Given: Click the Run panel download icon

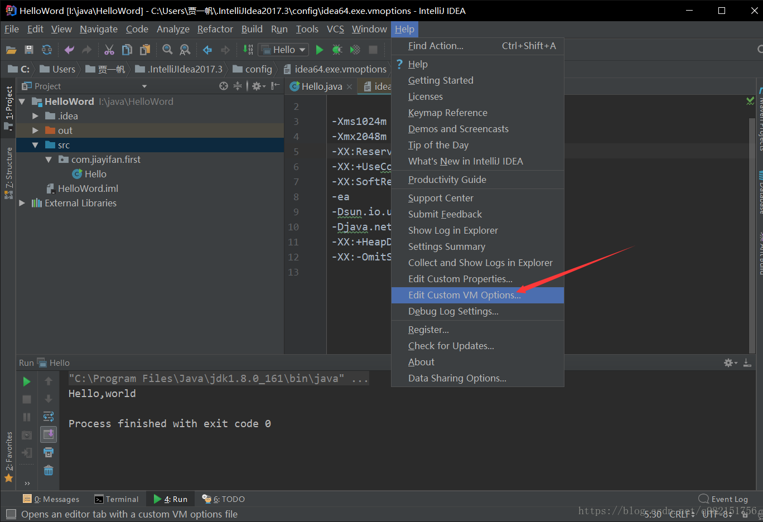Looking at the screenshot, I should (747, 362).
